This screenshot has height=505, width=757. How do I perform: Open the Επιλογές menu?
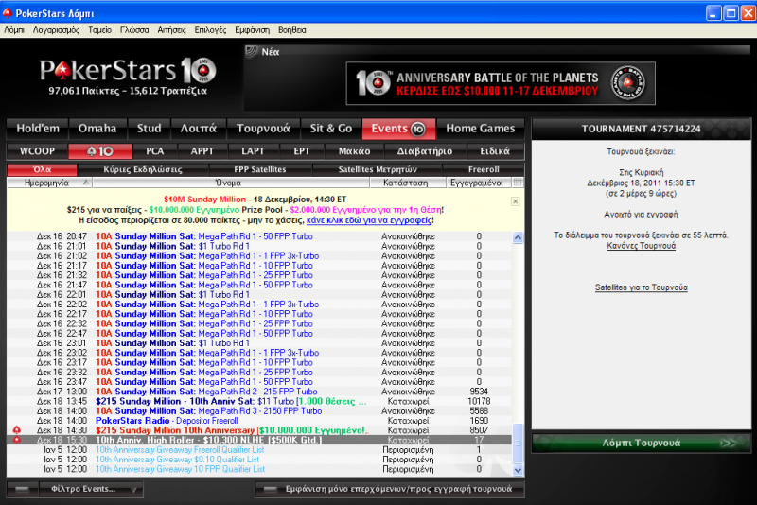coord(210,30)
